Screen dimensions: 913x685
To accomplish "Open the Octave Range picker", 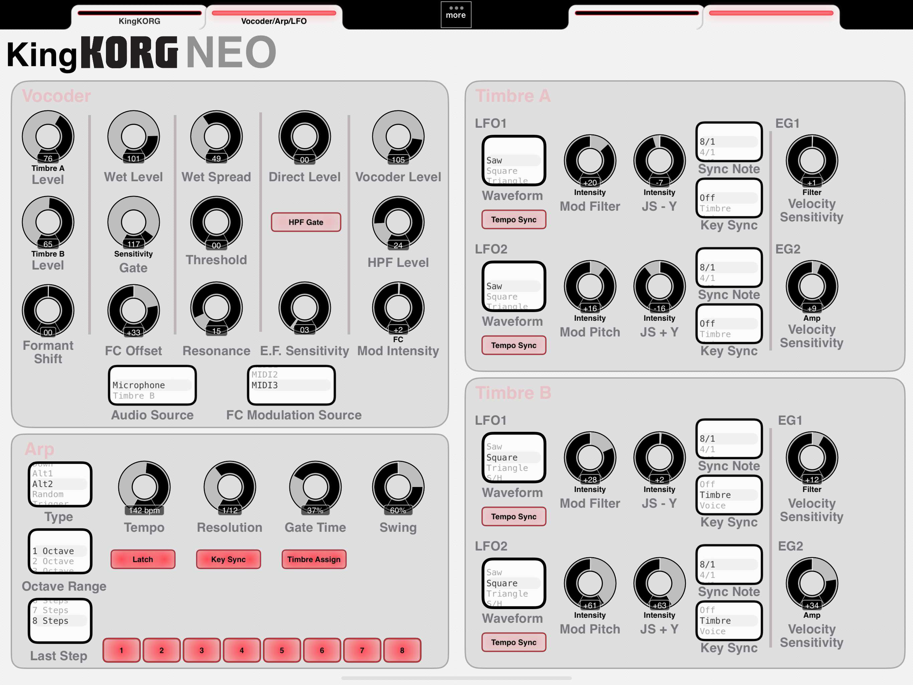I will click(60, 551).
